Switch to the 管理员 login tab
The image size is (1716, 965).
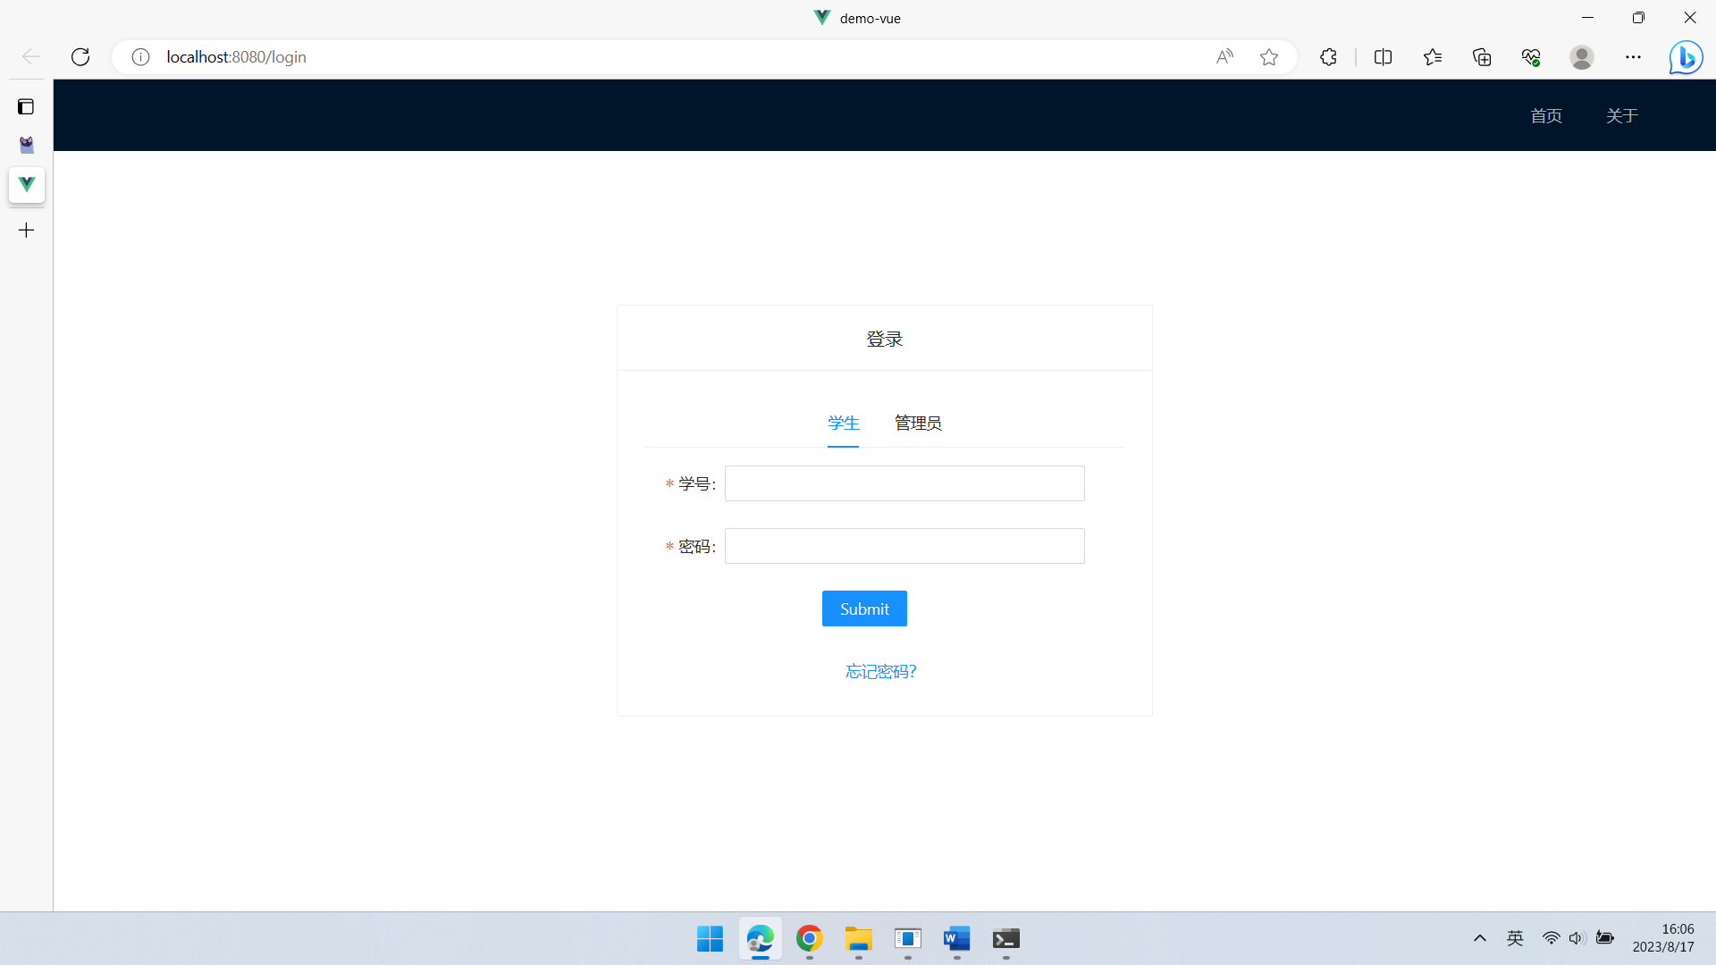[918, 423]
